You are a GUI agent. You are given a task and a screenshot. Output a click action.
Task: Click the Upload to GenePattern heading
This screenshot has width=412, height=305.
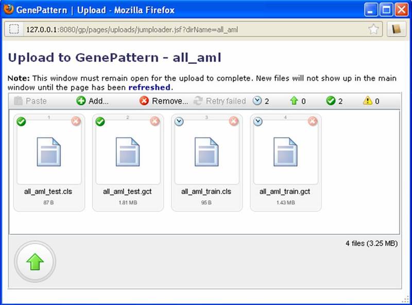114,58
